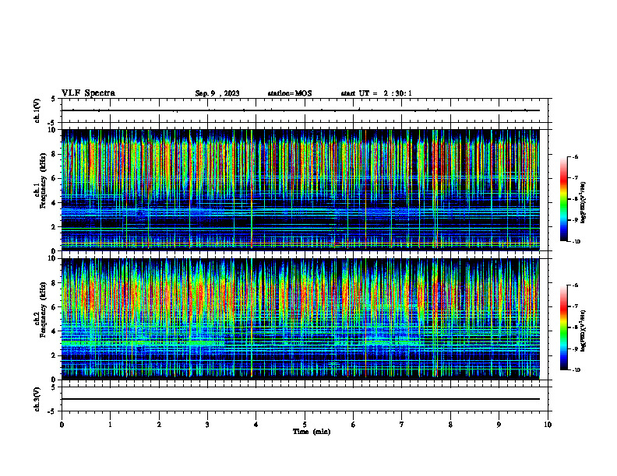Click the "1" tick label on the time axis

point(111,425)
